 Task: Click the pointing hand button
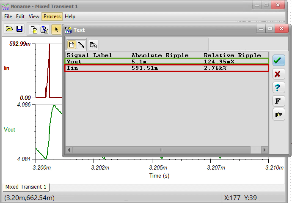[x=278, y=115]
